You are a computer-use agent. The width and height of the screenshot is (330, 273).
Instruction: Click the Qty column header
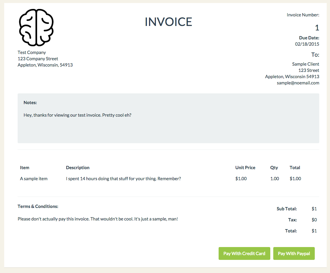click(x=274, y=167)
